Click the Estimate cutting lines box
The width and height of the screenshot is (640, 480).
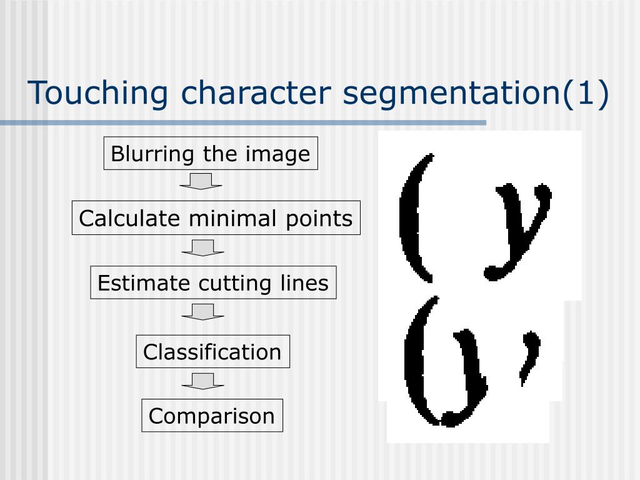[x=213, y=282]
